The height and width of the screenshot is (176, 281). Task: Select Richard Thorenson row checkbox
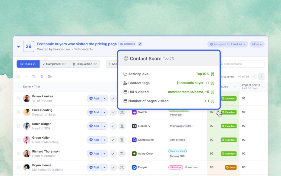pyautogui.click(x=18, y=153)
